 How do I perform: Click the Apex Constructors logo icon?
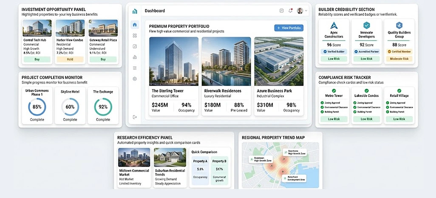(x=334, y=25)
